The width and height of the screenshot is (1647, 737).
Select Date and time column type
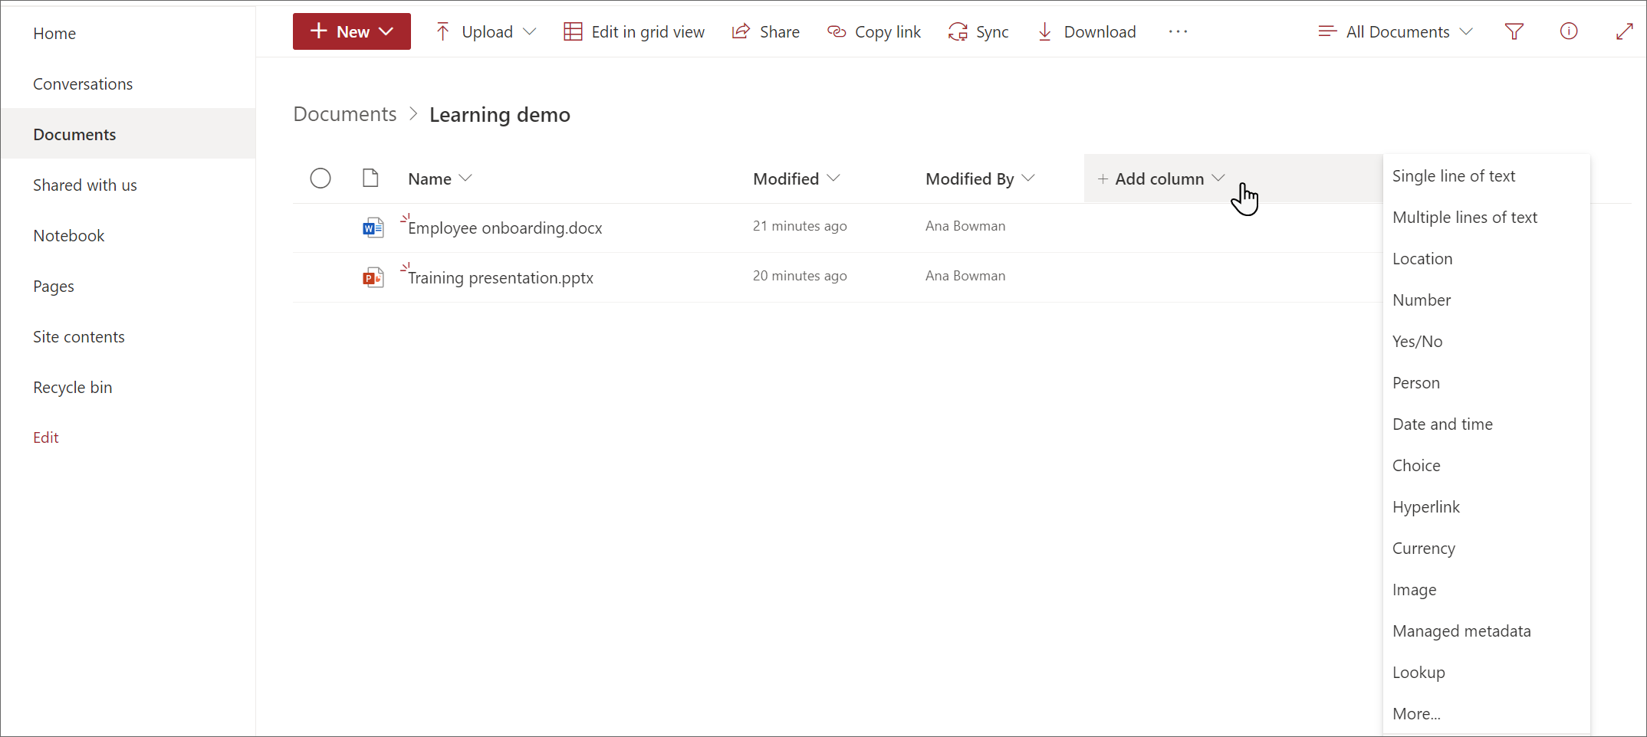[1442, 424]
